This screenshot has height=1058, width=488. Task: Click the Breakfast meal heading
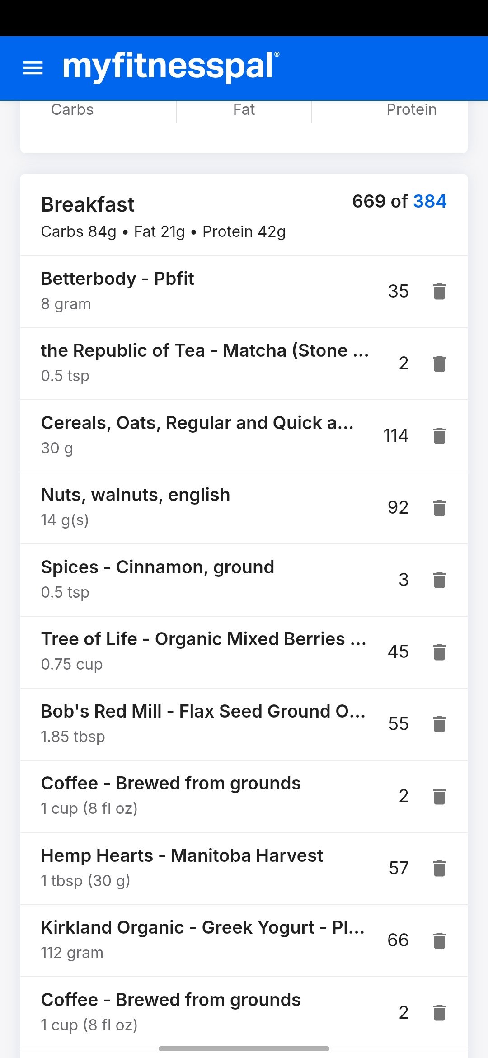point(88,205)
